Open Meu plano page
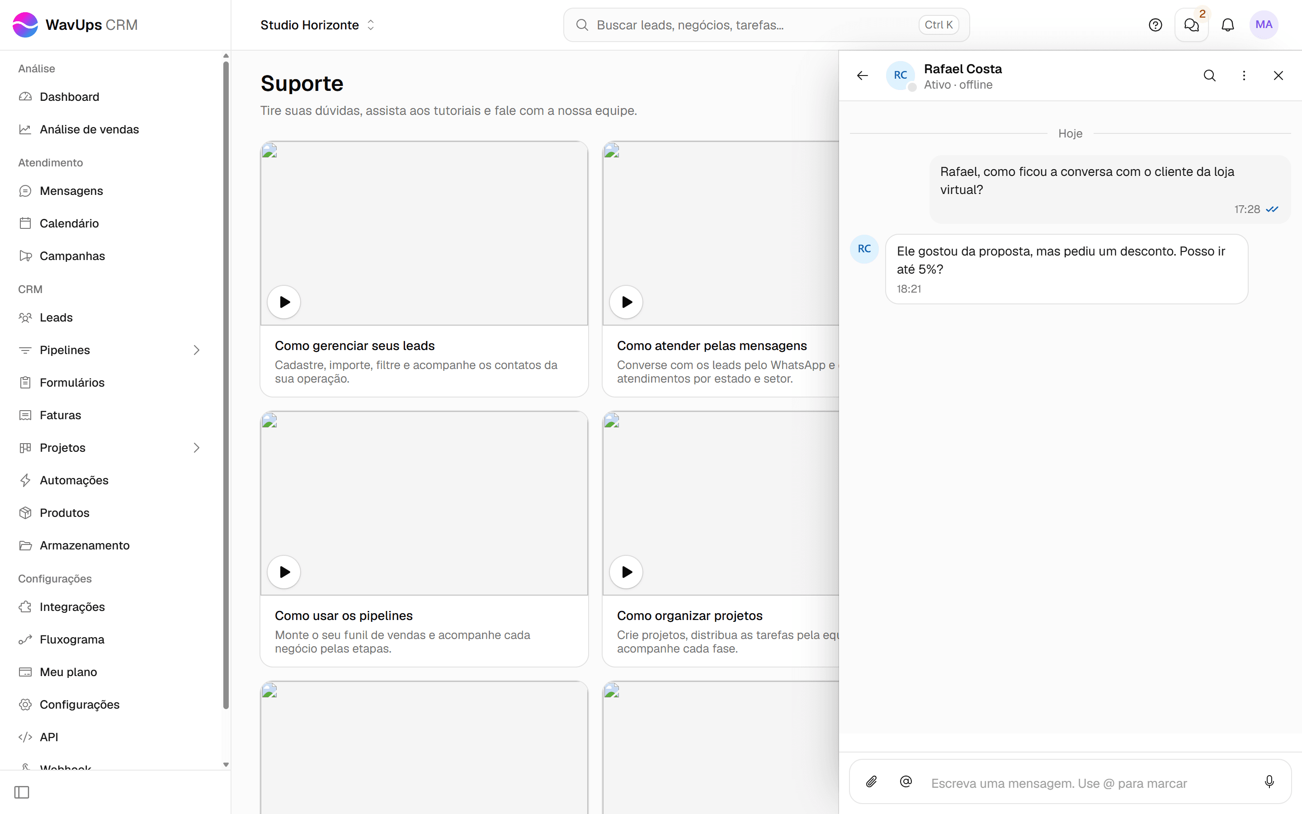1302x814 pixels. 111,672
